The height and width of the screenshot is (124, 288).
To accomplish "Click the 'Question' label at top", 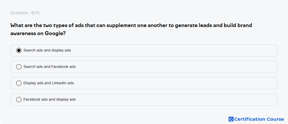I will click(x=19, y=13).
